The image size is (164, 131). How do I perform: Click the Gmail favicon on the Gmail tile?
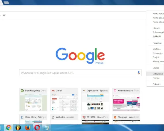pos(53,91)
